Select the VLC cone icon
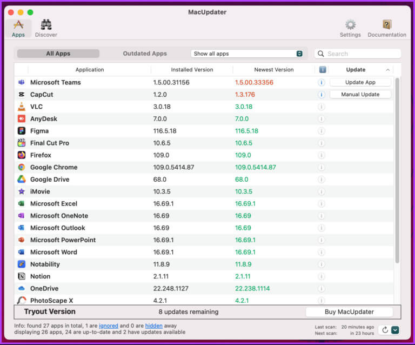This screenshot has width=415, height=345. point(22,107)
